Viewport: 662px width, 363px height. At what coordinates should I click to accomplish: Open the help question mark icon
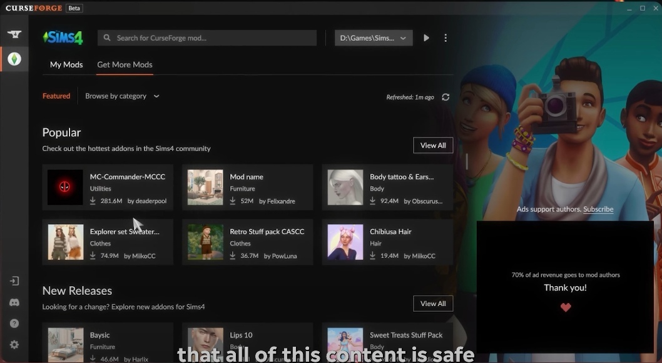[x=14, y=324]
